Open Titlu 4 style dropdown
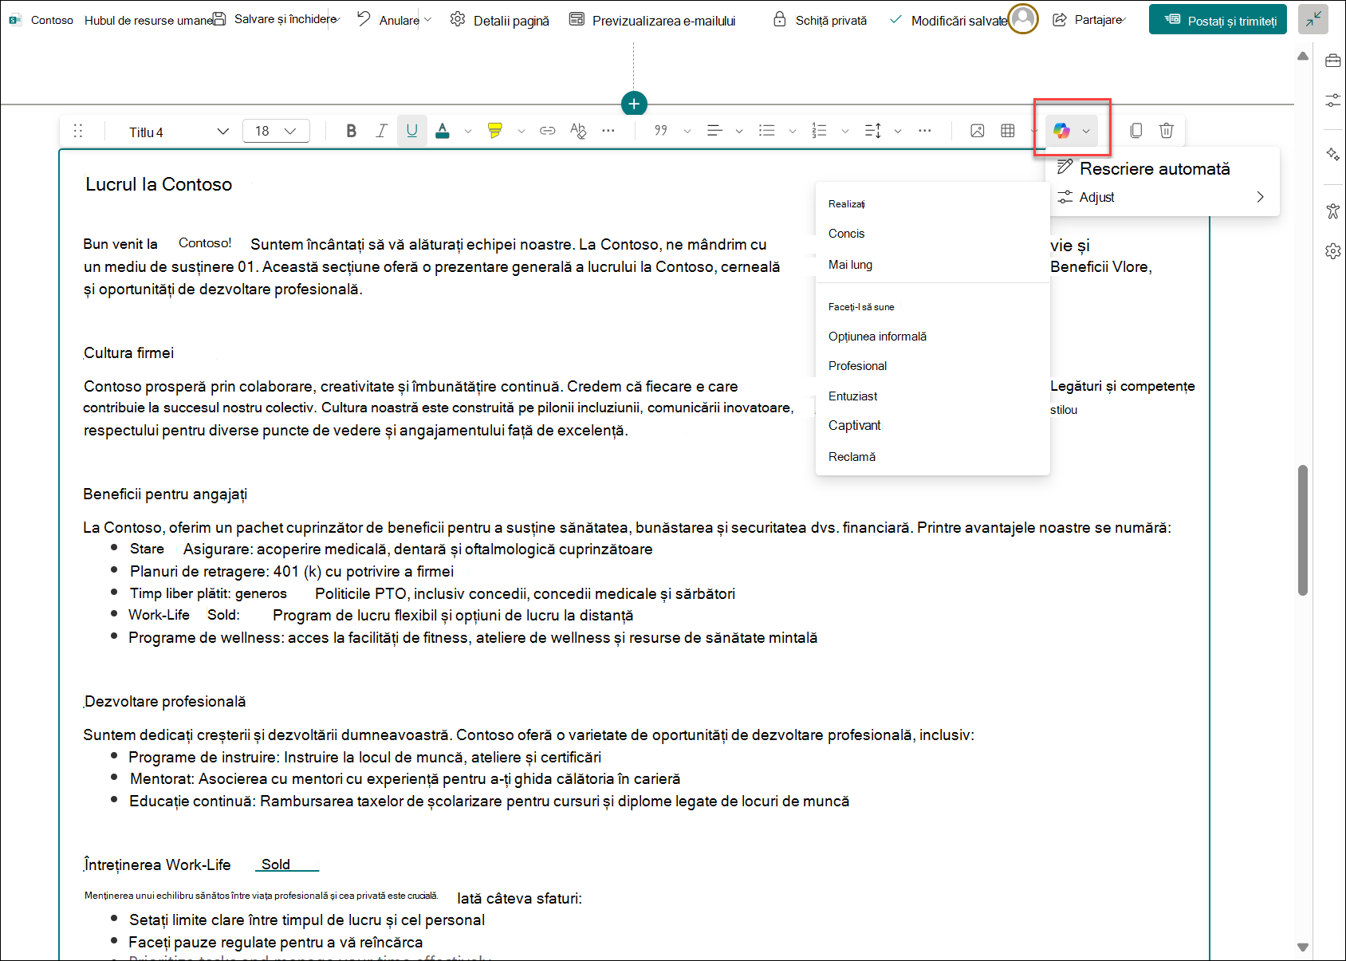This screenshot has height=961, width=1346. pos(178,132)
